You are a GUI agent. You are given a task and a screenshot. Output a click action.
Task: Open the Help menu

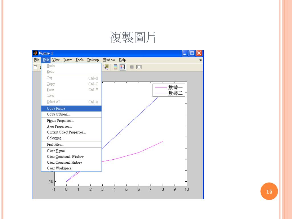pos(122,60)
